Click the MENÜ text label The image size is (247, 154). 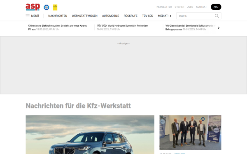(x=35, y=16)
